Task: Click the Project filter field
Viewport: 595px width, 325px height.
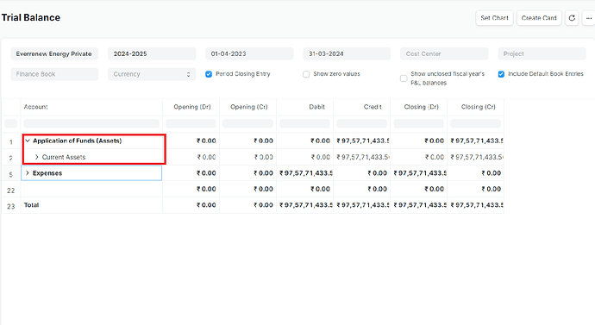Action: (x=542, y=53)
